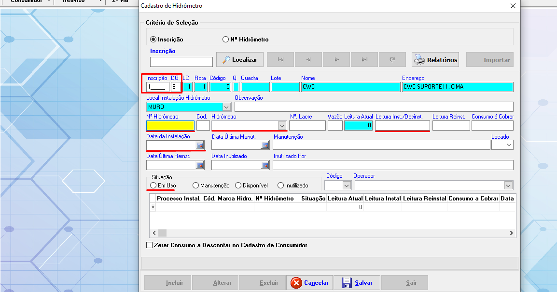The image size is (557, 292).
Task: Go to last record navigation arrow
Action: [x=364, y=60]
